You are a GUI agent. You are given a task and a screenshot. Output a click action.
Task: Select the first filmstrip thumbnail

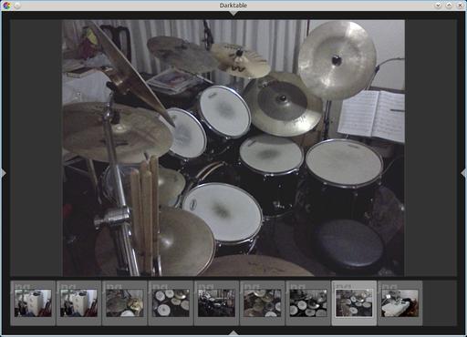tap(33, 303)
